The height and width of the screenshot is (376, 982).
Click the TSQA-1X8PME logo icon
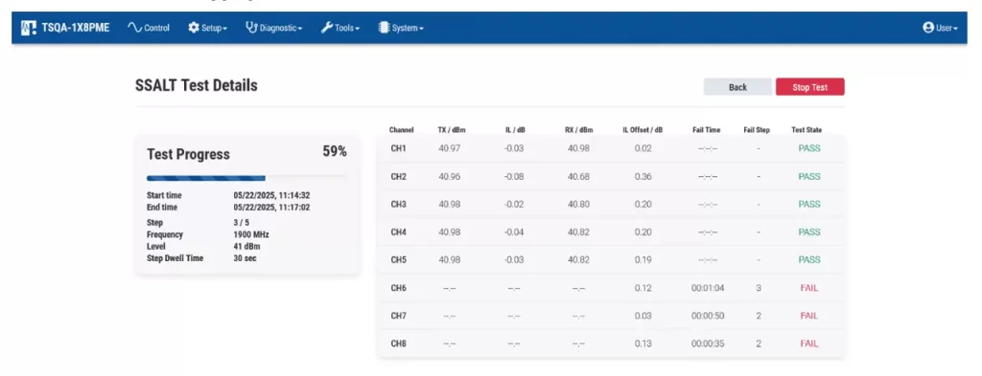(28, 28)
